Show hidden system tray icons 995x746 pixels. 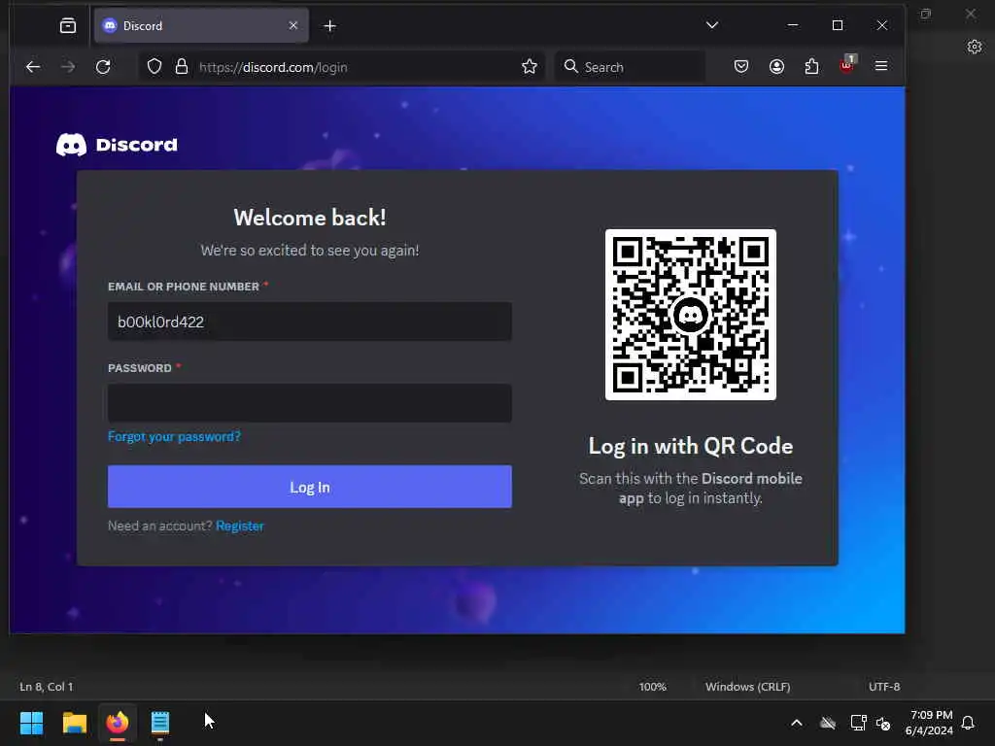coord(797,723)
